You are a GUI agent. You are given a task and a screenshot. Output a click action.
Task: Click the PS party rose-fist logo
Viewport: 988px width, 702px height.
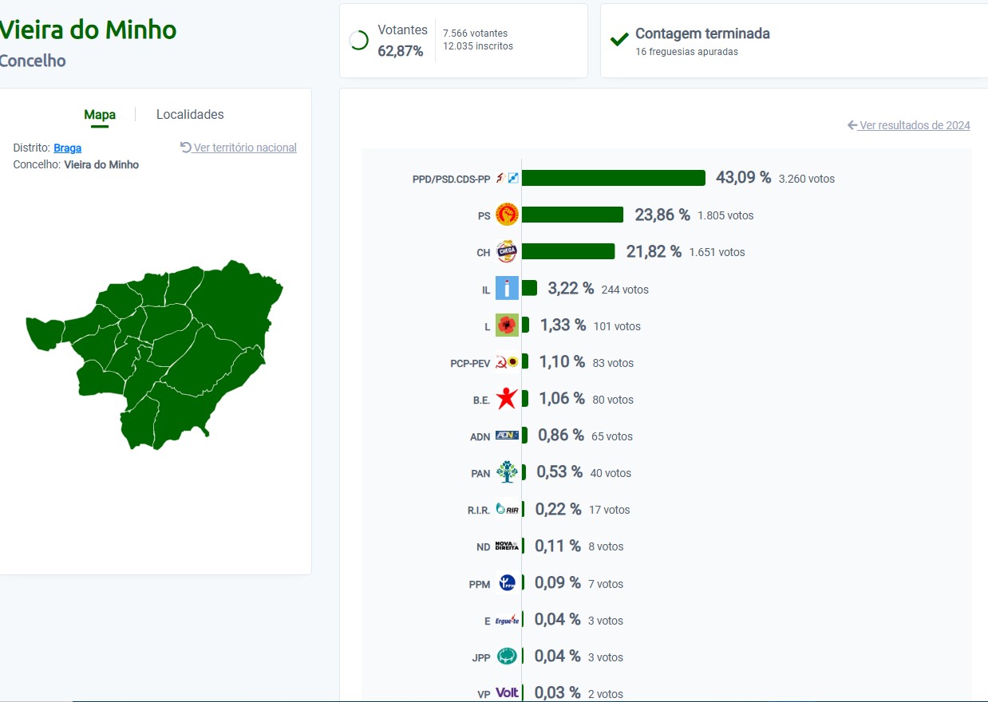pos(507,215)
